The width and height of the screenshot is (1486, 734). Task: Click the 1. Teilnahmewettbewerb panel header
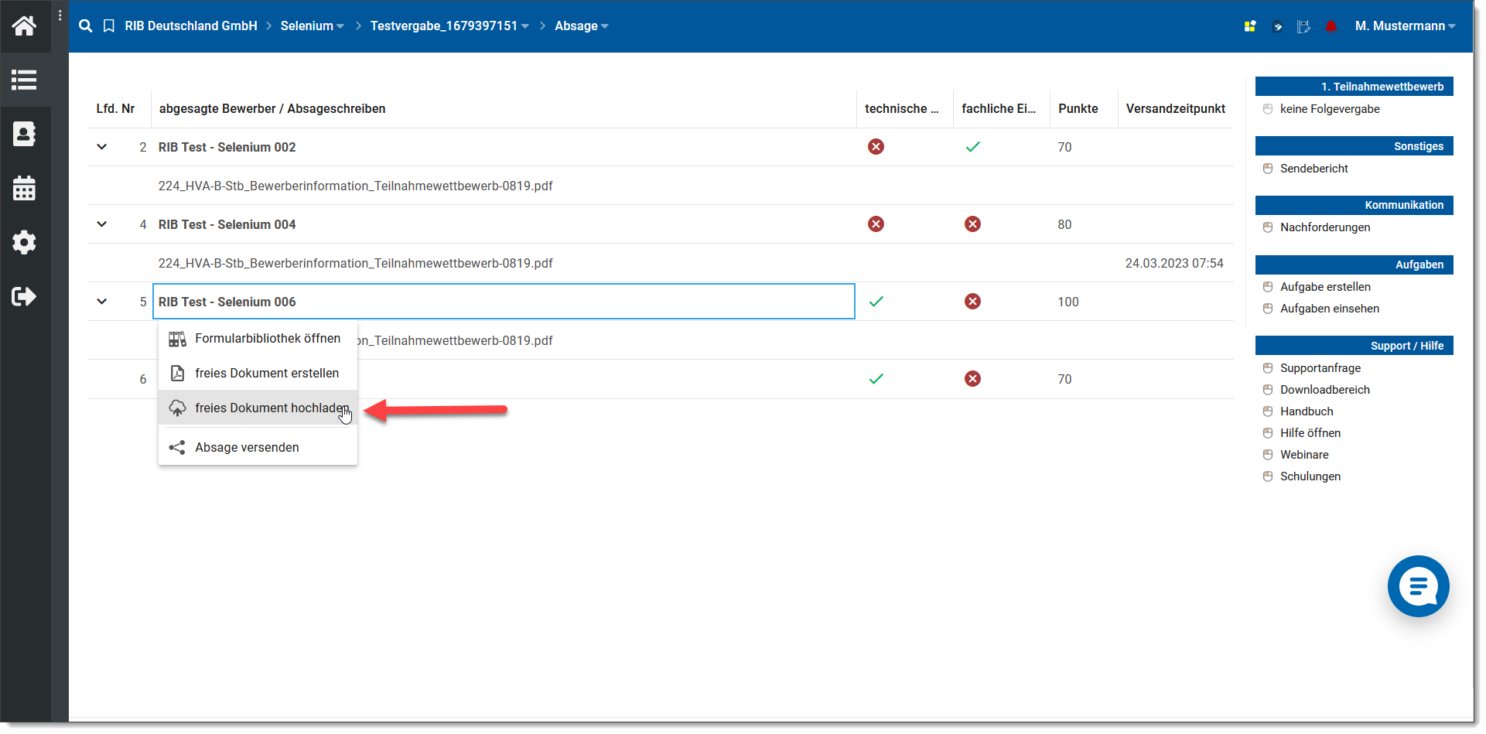pyautogui.click(x=1354, y=87)
